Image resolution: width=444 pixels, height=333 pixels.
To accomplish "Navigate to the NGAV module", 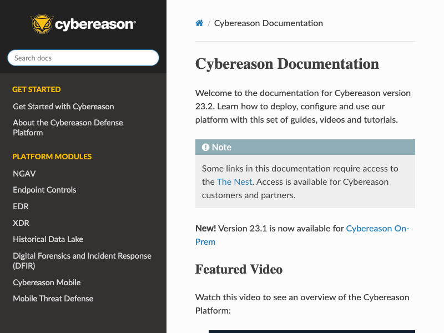I will pos(24,174).
